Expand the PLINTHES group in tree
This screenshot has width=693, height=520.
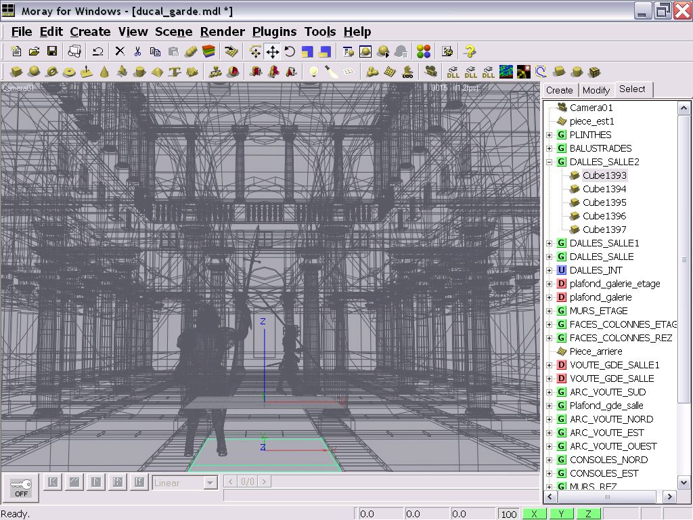tap(549, 135)
